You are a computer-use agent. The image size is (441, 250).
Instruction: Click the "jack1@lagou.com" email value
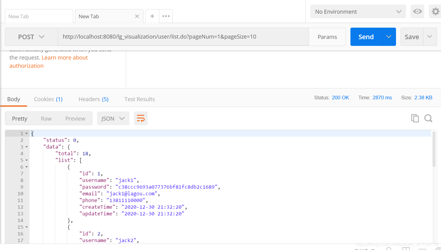point(132,193)
